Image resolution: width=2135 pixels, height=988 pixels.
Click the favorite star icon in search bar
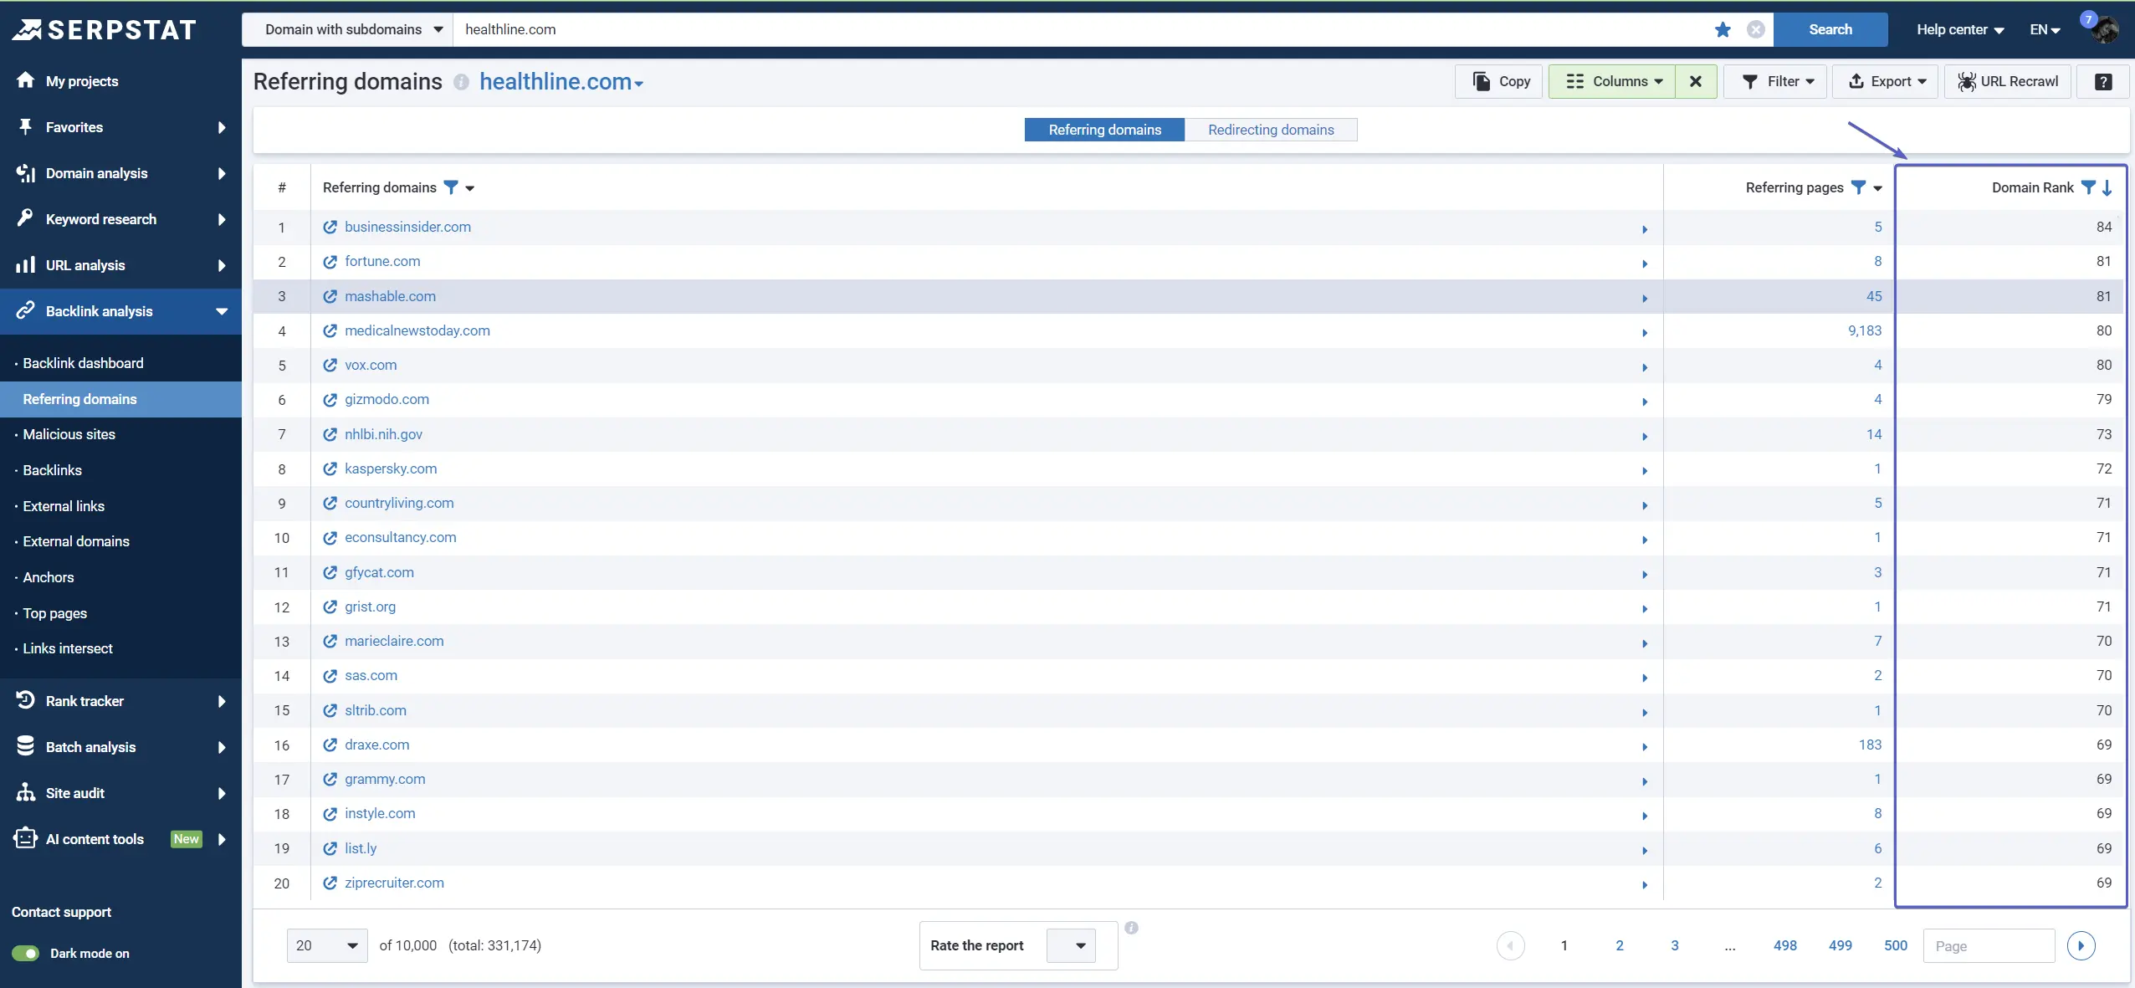pyautogui.click(x=1722, y=30)
